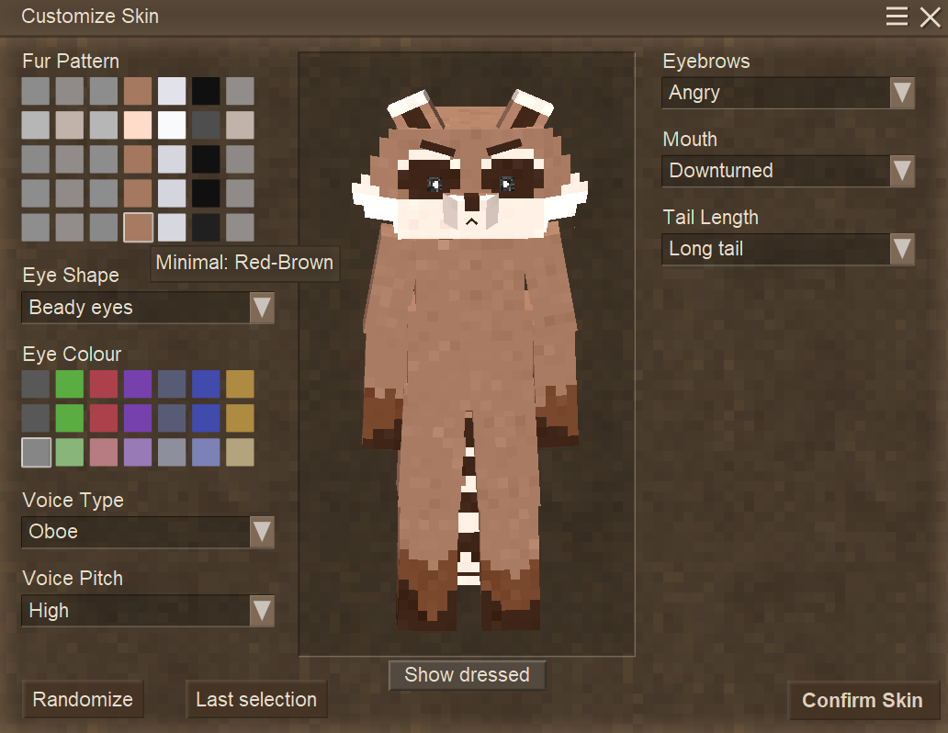Viewport: 948px width, 733px height.
Task: Pick the bright green eye colour, top row
Action: 70,384
